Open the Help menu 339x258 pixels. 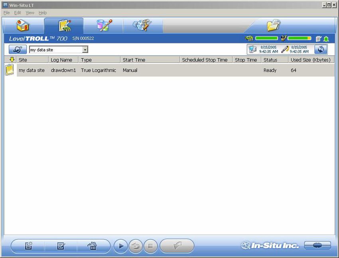point(43,13)
